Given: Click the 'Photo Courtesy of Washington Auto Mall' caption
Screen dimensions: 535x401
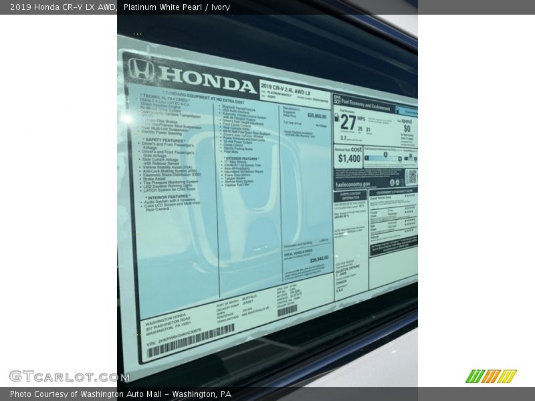Looking at the screenshot, I should [120, 394].
